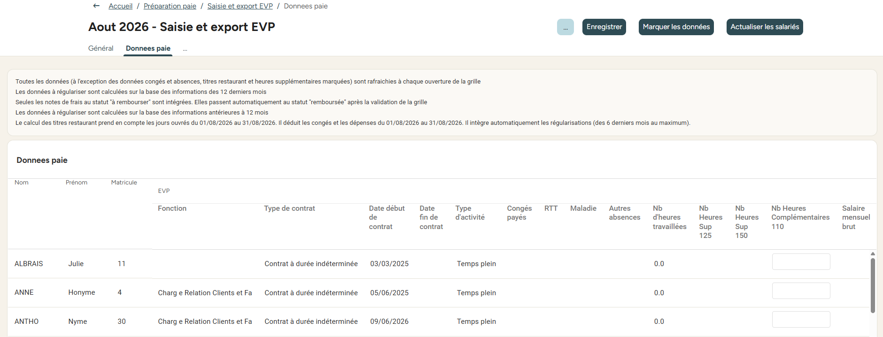883x337 pixels.
Task: Click ANTHO's Charg e Relation Clients function
Action: (205, 322)
